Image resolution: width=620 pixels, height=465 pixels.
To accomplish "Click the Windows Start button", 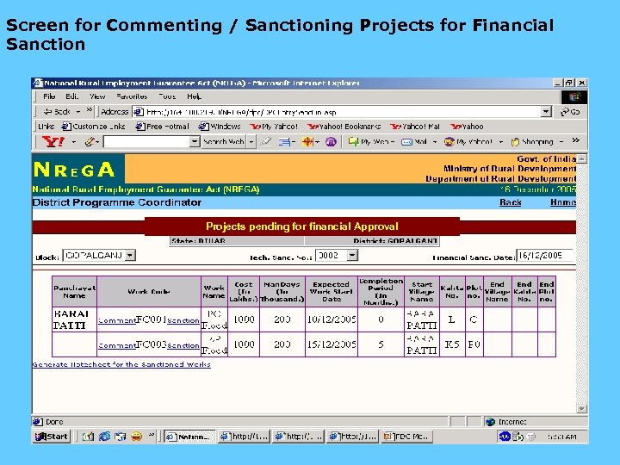I will point(52,437).
